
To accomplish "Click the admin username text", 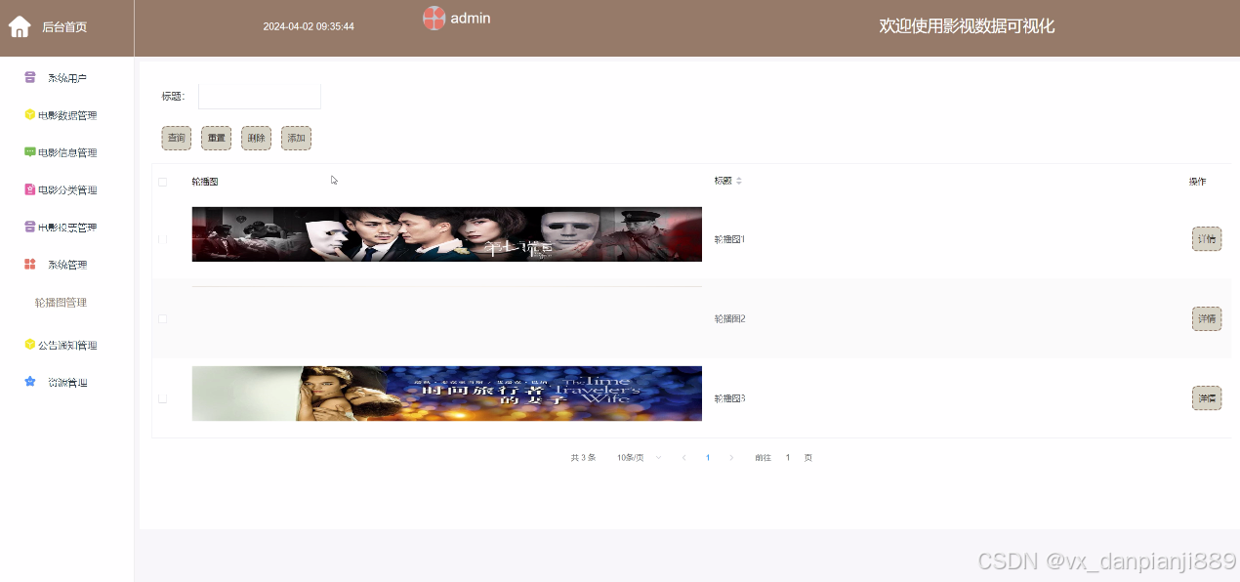I will (x=471, y=18).
